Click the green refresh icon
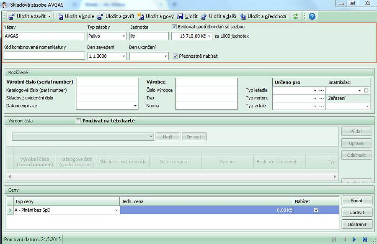Viewport: 377px width, 244px height. (x=296, y=17)
